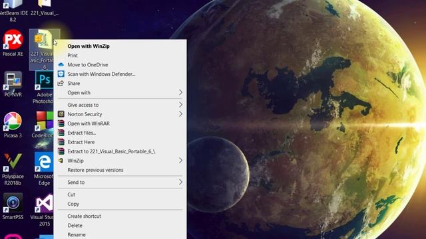Select the Polyspace R2018b desktop icon
Viewport: 426px width, 239px height.
(13, 169)
